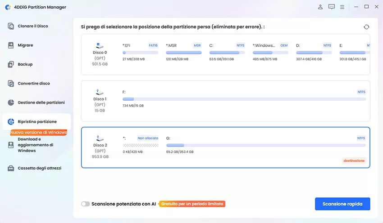Viewport: 383px width, 223px height.
Task: Select the G: partition usage bar
Action: [265, 145]
